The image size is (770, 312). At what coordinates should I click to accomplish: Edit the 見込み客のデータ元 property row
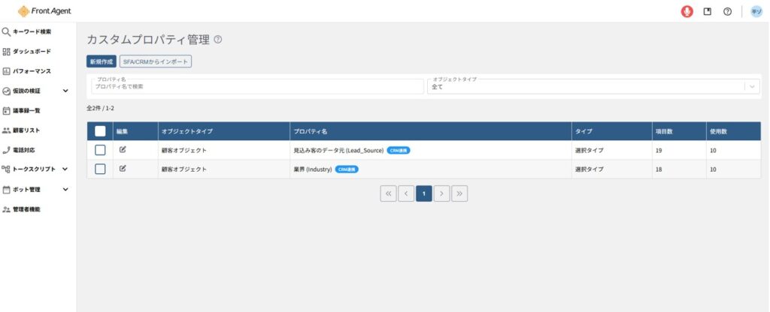(123, 150)
